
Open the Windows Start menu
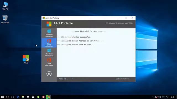pos(2,97)
